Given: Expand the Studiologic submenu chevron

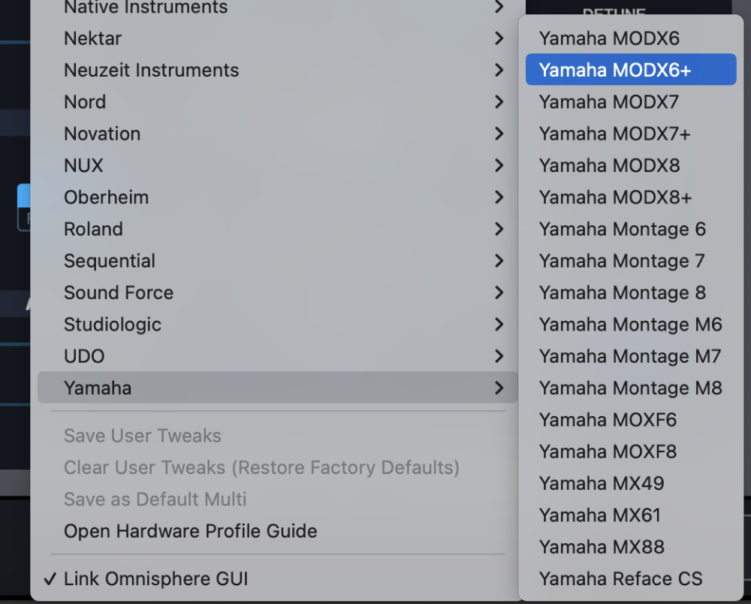Looking at the screenshot, I should coord(499,325).
